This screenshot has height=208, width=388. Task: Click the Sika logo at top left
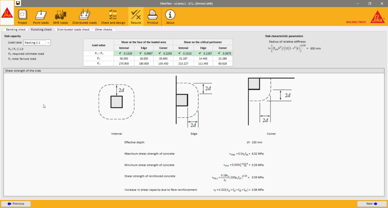pyautogui.click(x=7, y=13)
